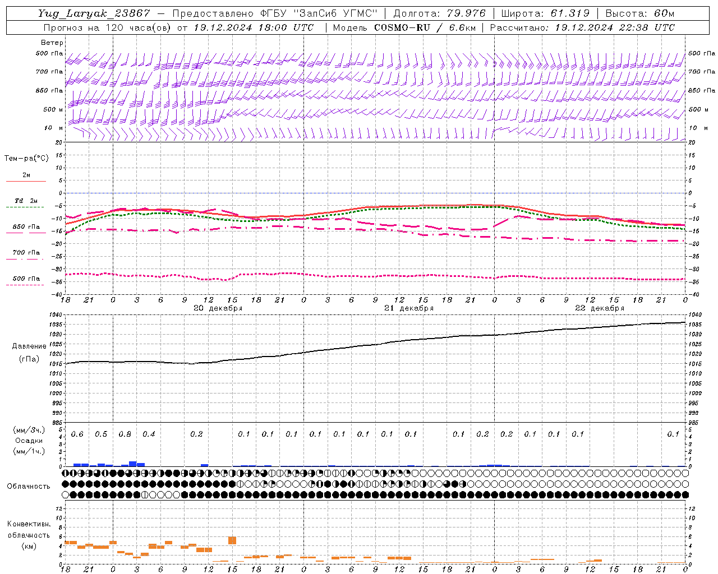718x574 pixels.
Task: Select the Модель COSMO-RU / 6.6км text
Action: (x=404, y=27)
